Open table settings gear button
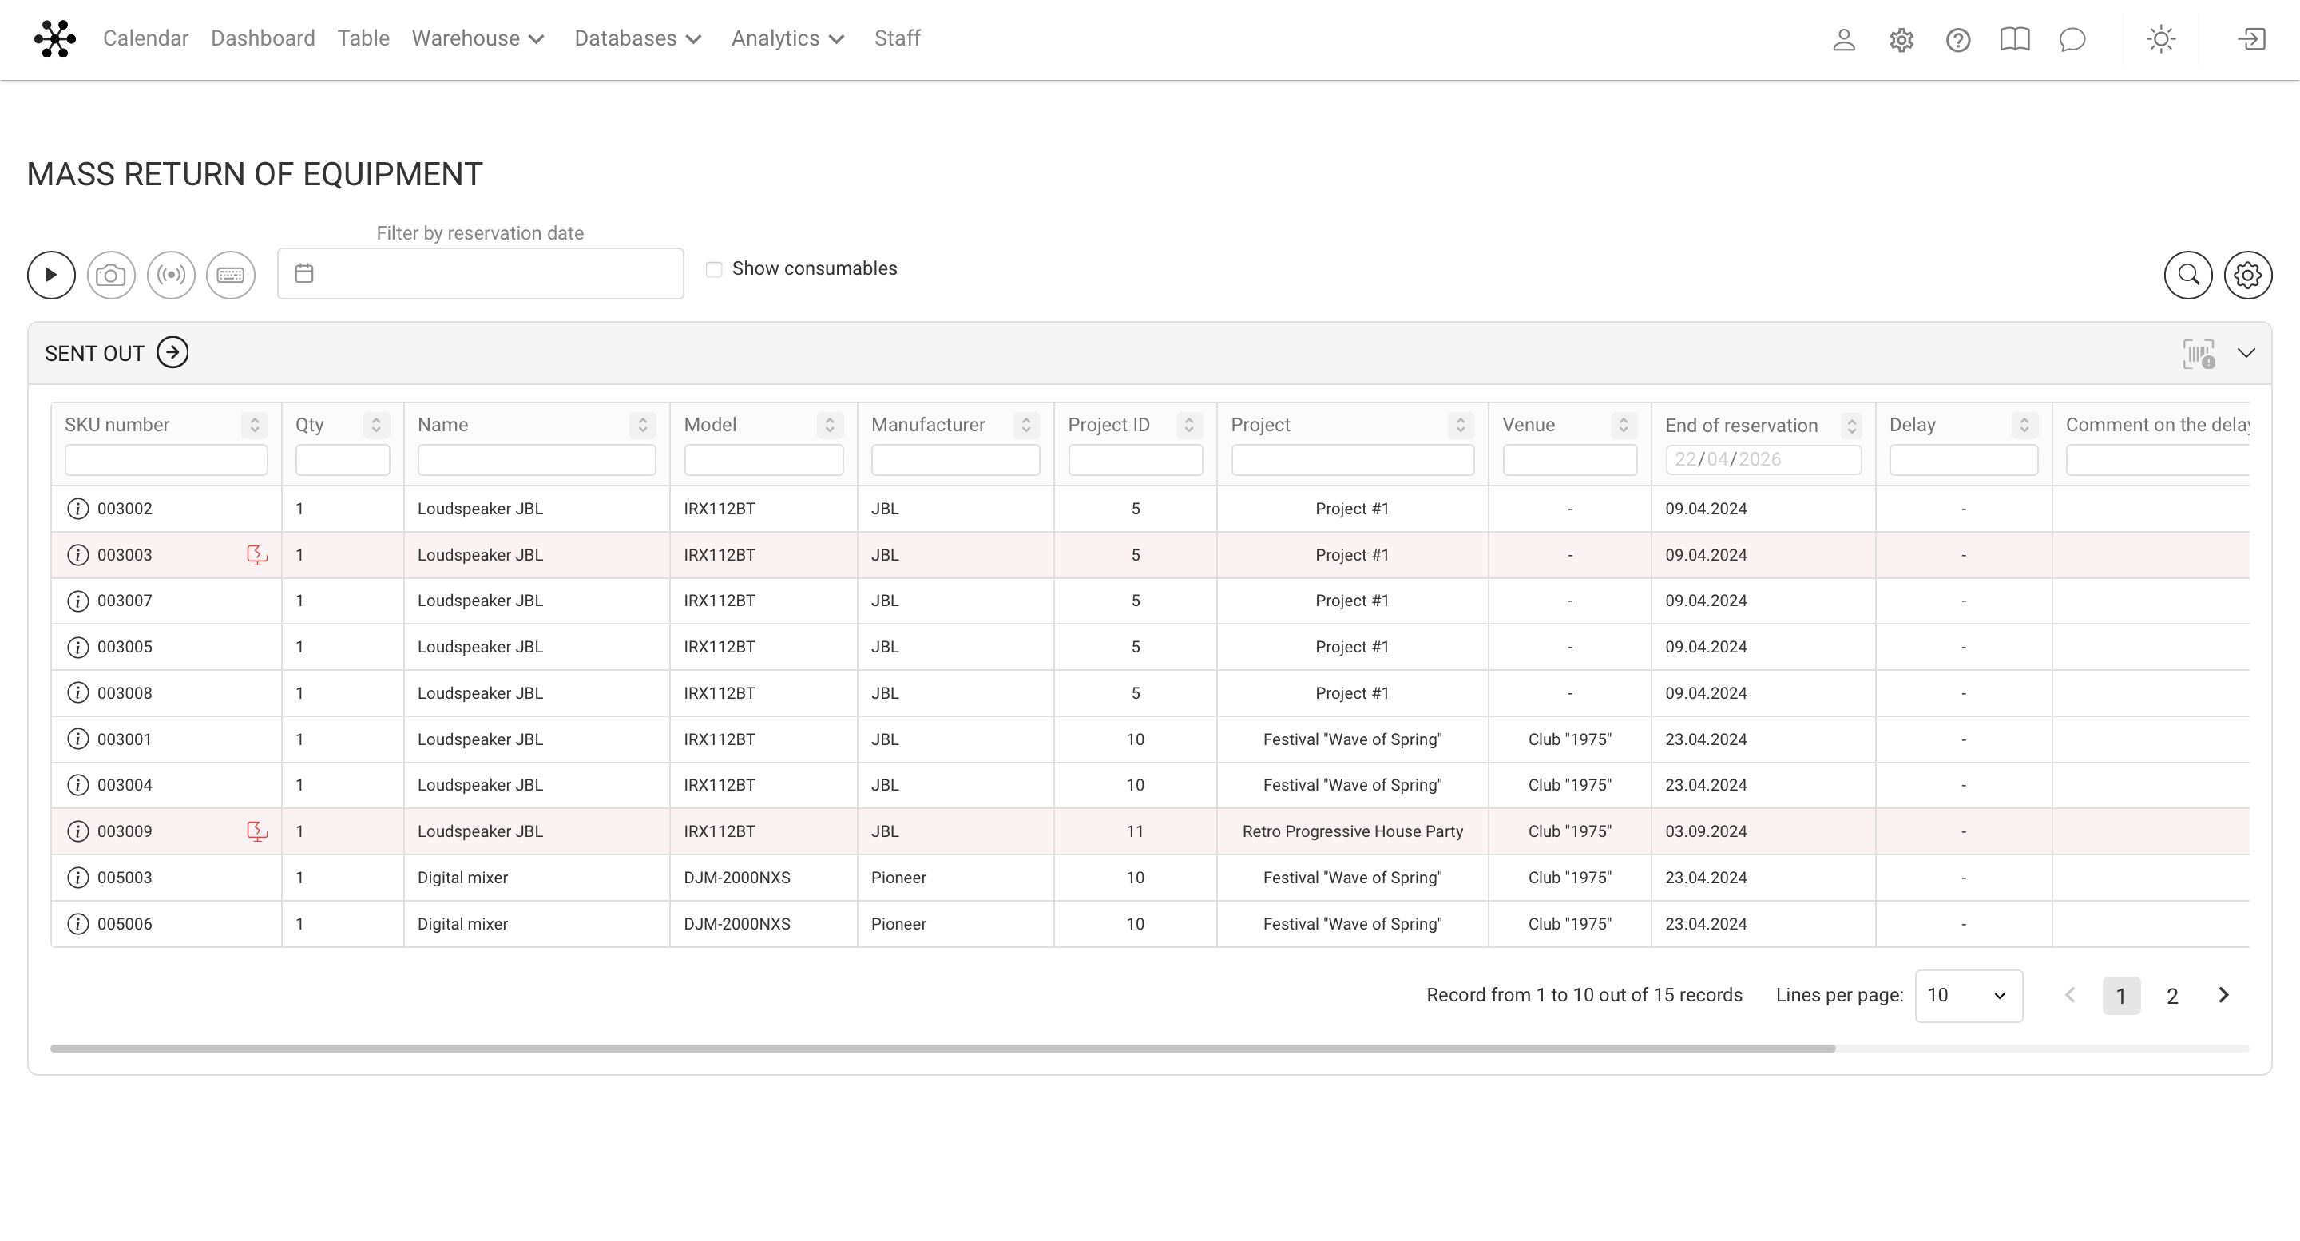The image size is (2300, 1241). click(x=2247, y=275)
